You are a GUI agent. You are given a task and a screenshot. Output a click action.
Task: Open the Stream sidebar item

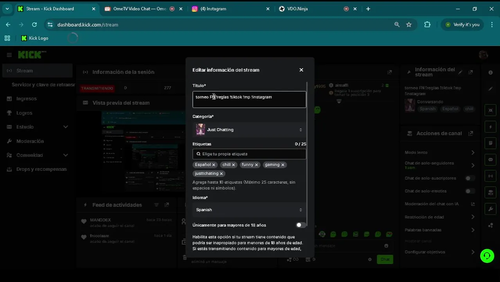click(37, 70)
